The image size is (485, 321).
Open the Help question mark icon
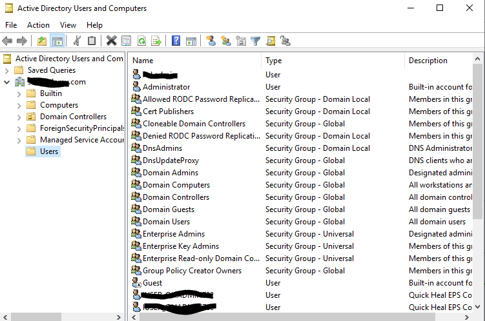tap(176, 41)
